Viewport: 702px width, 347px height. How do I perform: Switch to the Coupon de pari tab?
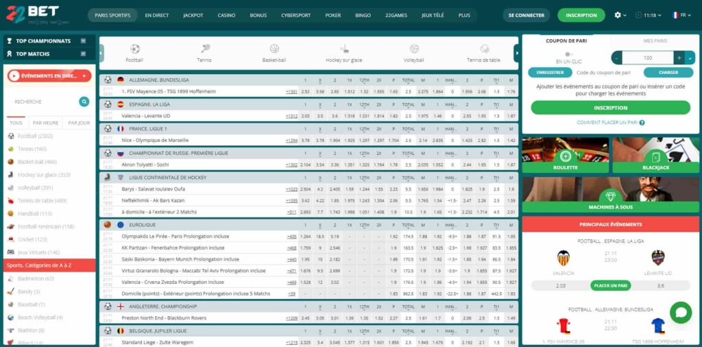pyautogui.click(x=566, y=40)
